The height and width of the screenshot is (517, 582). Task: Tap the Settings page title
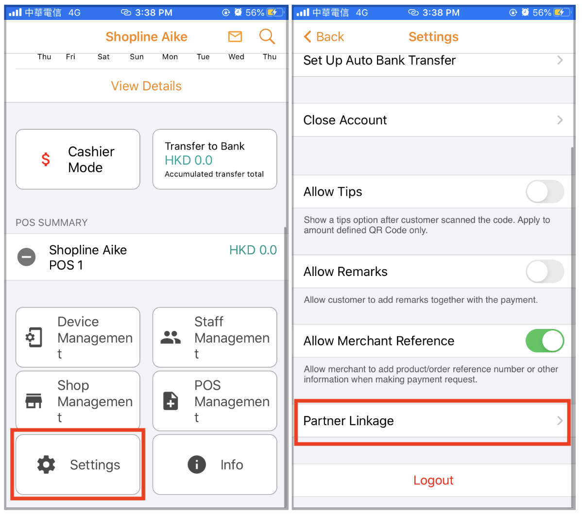click(433, 37)
